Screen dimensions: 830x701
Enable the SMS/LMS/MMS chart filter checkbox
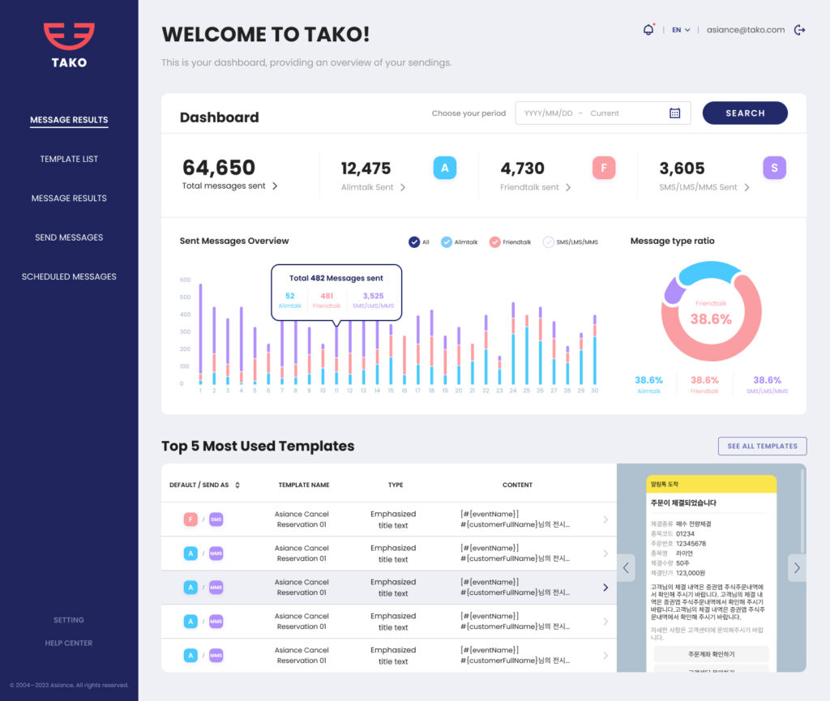coord(548,242)
